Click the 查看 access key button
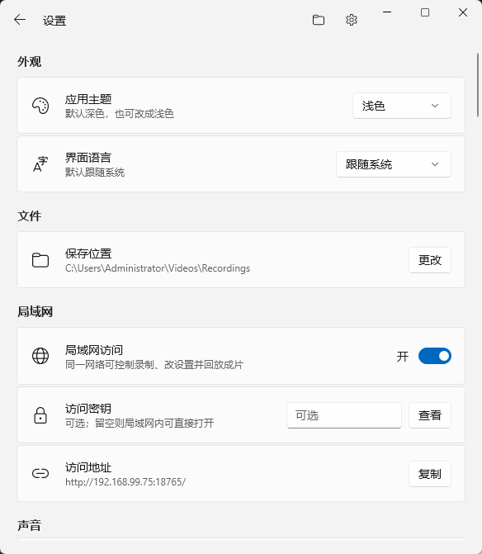This screenshot has height=554, width=482. coord(430,415)
